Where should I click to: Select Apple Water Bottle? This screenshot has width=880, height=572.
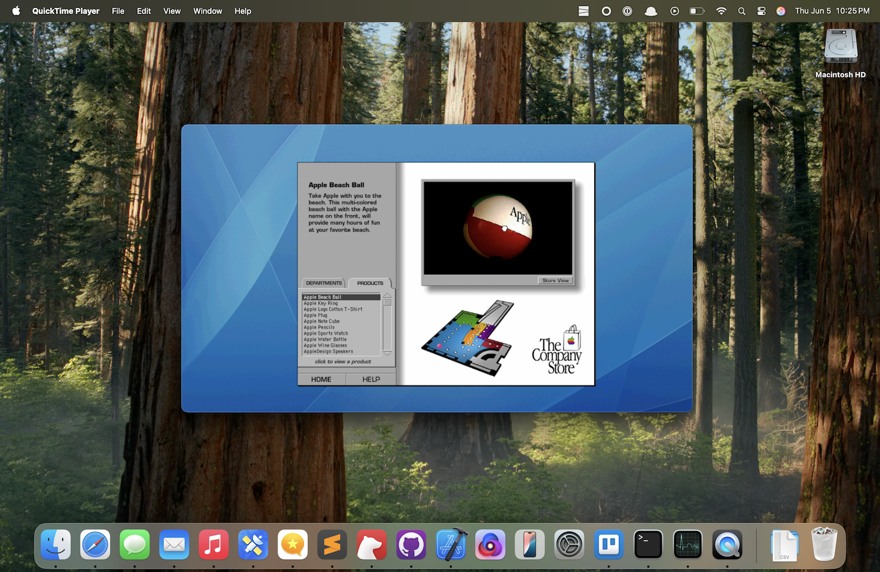341,339
